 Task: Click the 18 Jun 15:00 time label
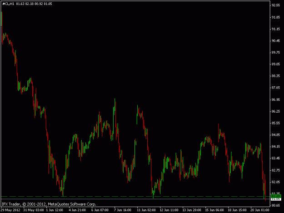[237, 210]
